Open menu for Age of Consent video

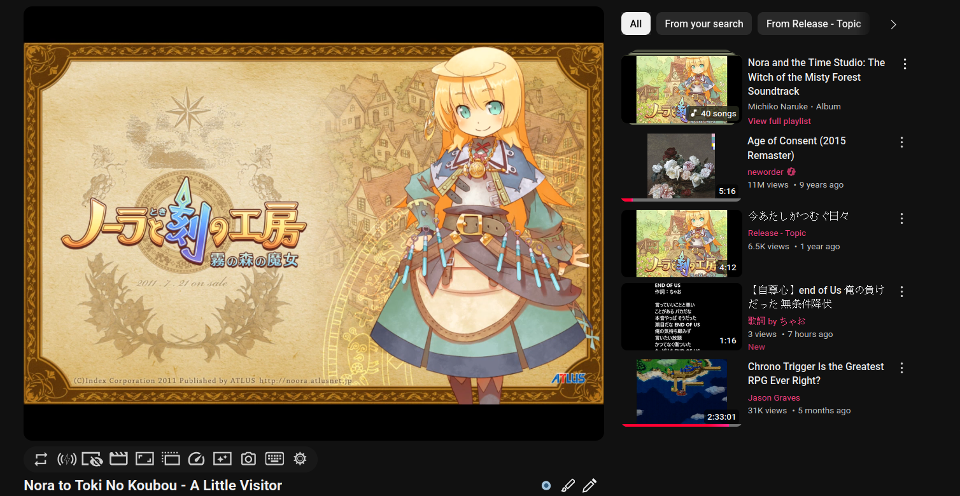coord(901,142)
